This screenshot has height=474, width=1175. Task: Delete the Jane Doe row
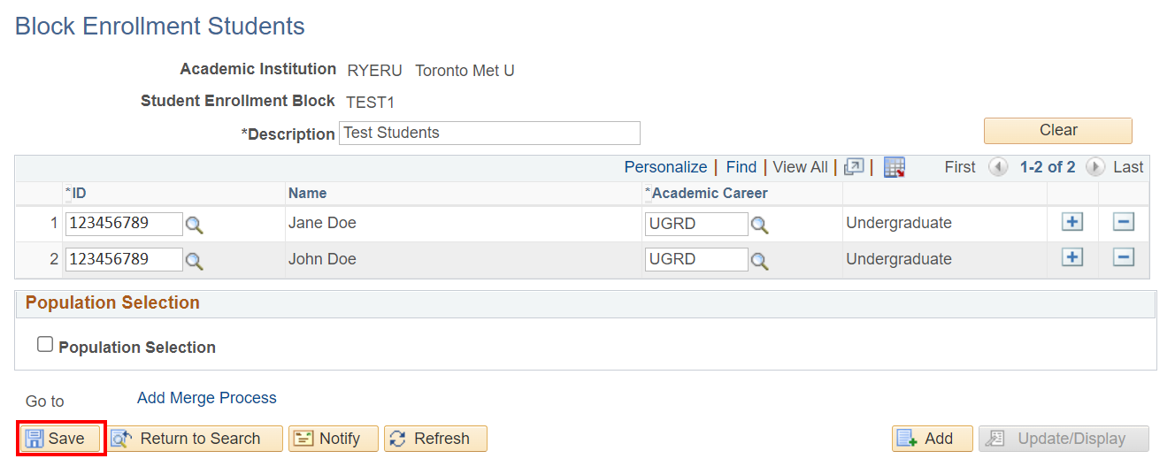pyautogui.click(x=1123, y=222)
